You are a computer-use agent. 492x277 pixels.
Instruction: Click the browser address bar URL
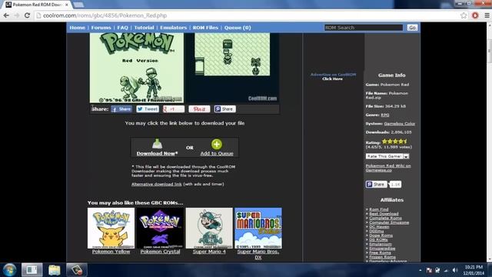(105, 15)
